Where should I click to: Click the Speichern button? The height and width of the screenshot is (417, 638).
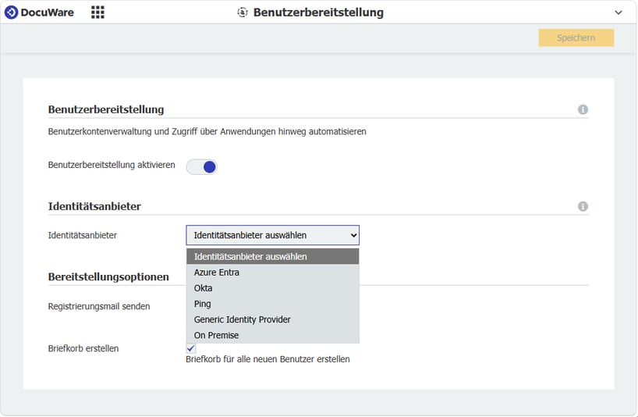point(576,37)
